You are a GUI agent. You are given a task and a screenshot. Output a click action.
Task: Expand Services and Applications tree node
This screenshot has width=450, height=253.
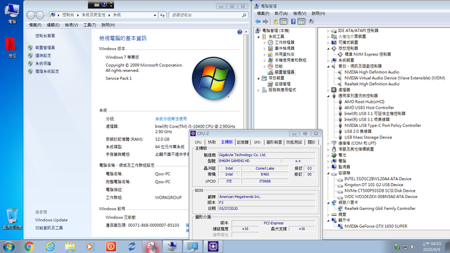click(x=258, y=90)
